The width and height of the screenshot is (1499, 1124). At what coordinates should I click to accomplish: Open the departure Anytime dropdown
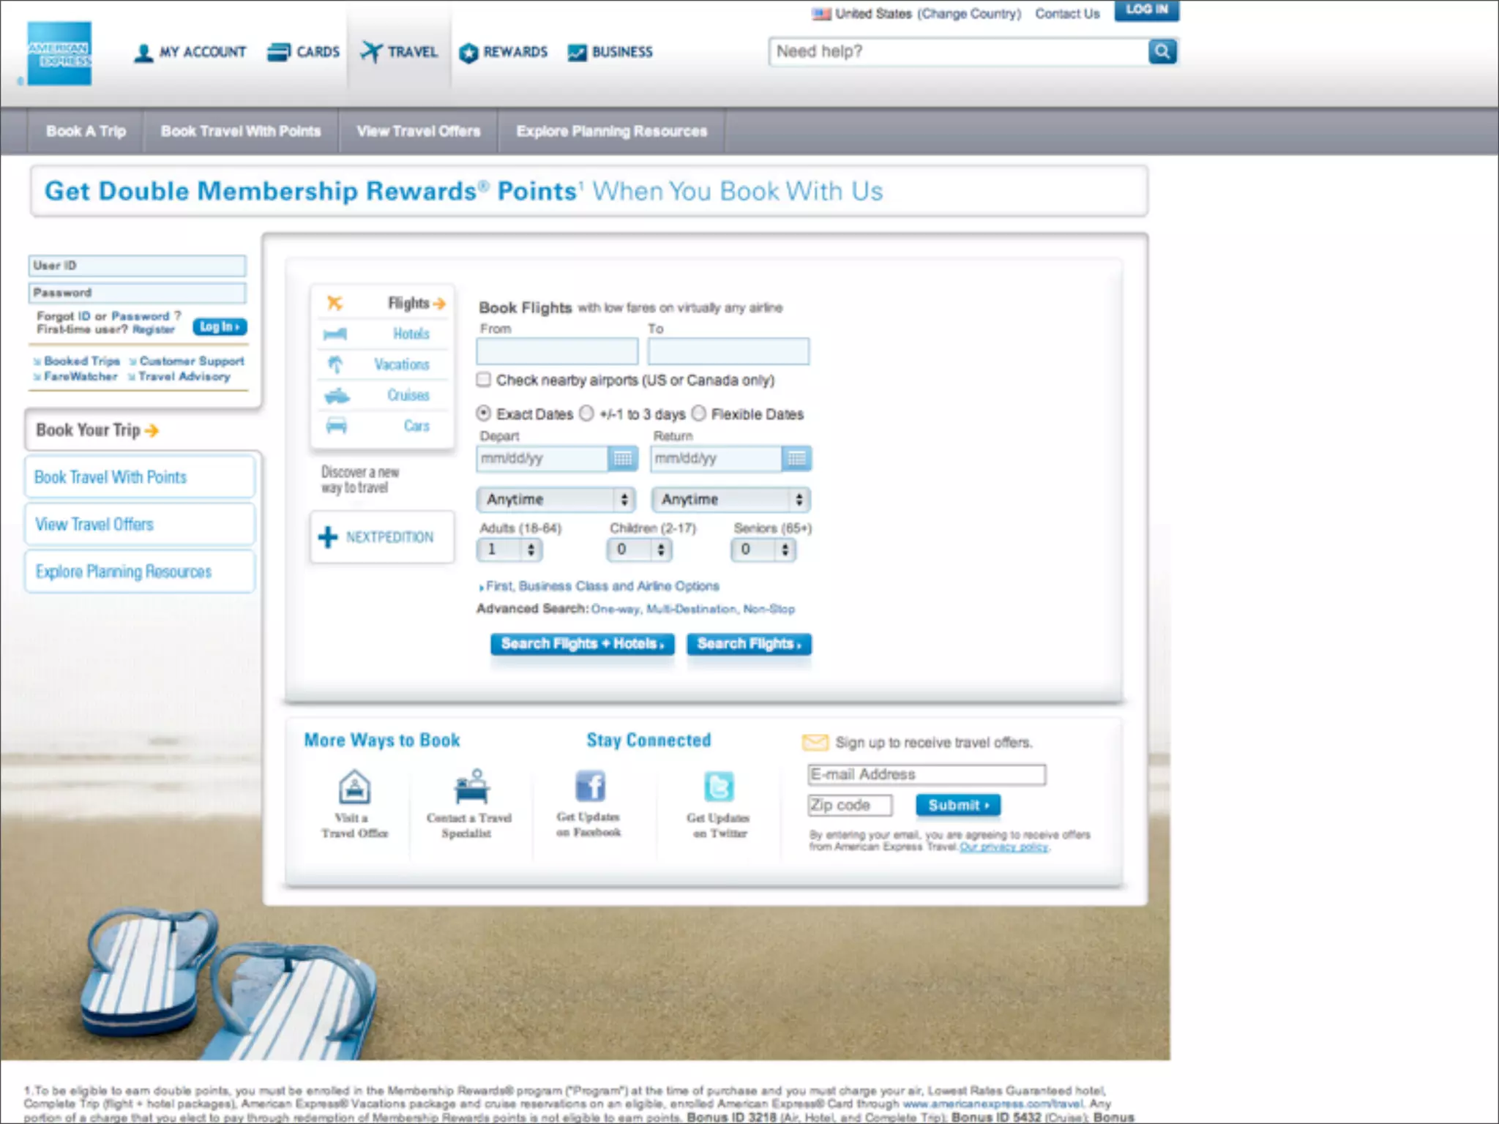pyautogui.click(x=556, y=499)
